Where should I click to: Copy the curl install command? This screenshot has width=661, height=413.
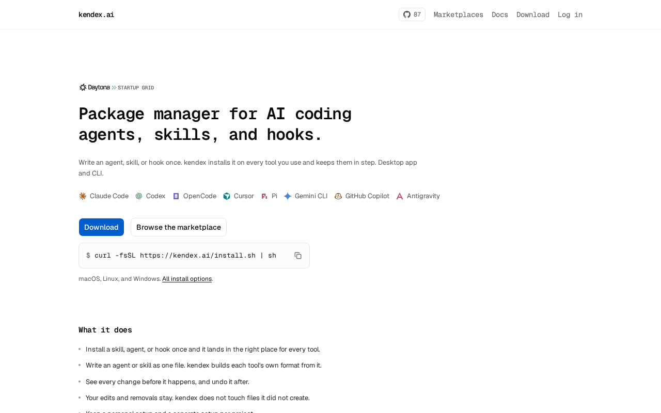click(x=298, y=256)
